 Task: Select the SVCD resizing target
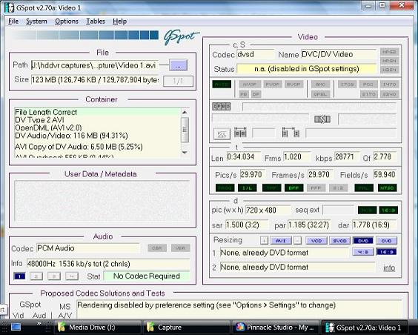click(339, 241)
